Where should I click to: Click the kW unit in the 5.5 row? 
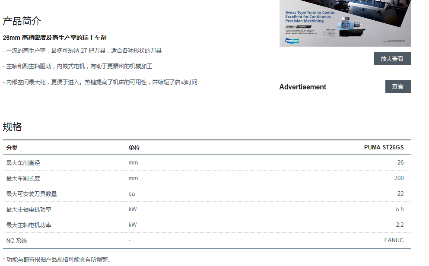coord(133,209)
